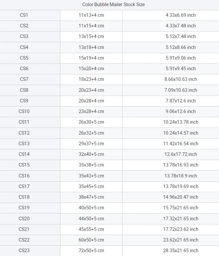
Task: Select the CS7 row label
Action: (24, 79)
